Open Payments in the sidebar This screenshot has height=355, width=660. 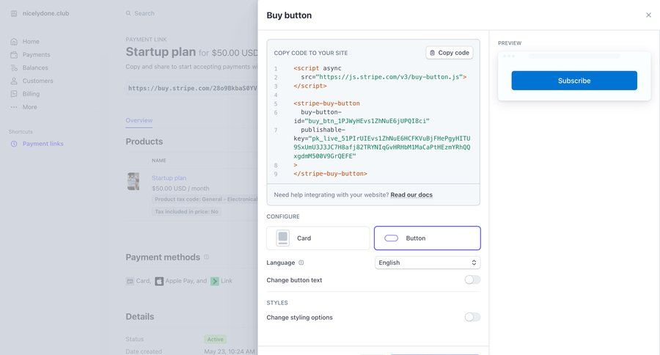tap(36, 54)
